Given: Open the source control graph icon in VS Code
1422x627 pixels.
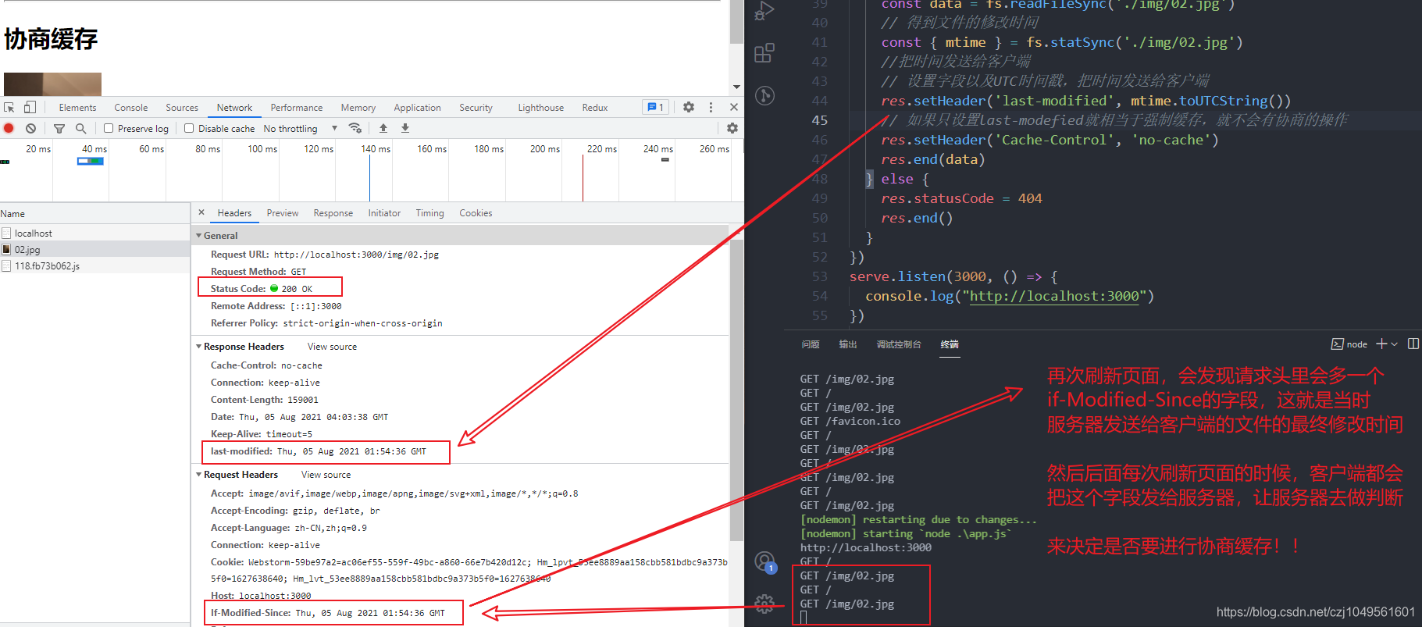Looking at the screenshot, I should click(765, 95).
